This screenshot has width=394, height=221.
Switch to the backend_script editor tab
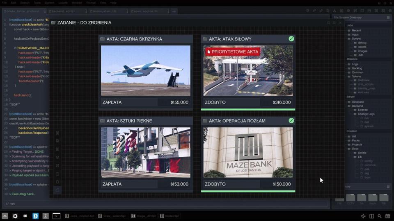[66, 11]
